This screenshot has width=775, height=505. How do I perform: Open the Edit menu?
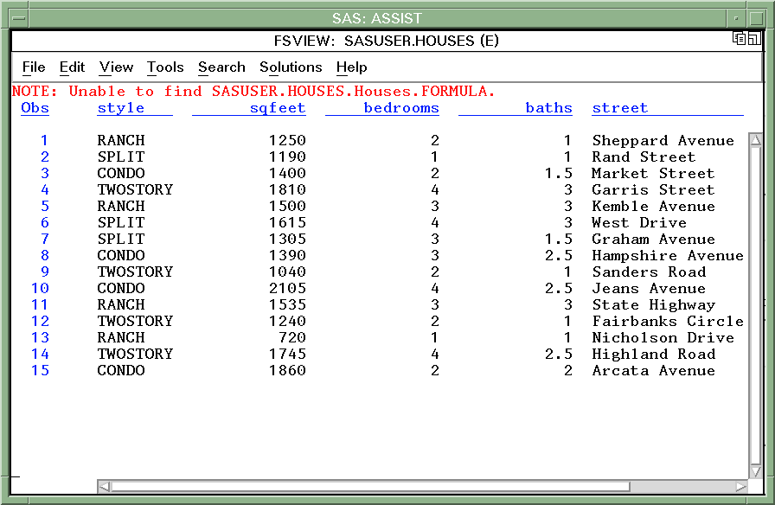coord(72,67)
